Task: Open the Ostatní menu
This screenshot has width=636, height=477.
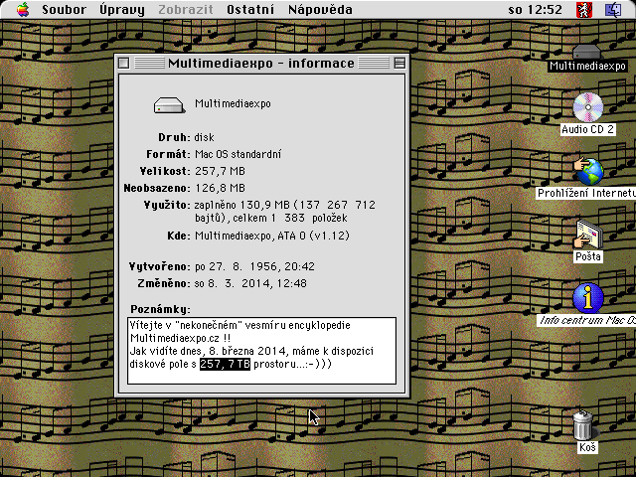Action: 250,9
